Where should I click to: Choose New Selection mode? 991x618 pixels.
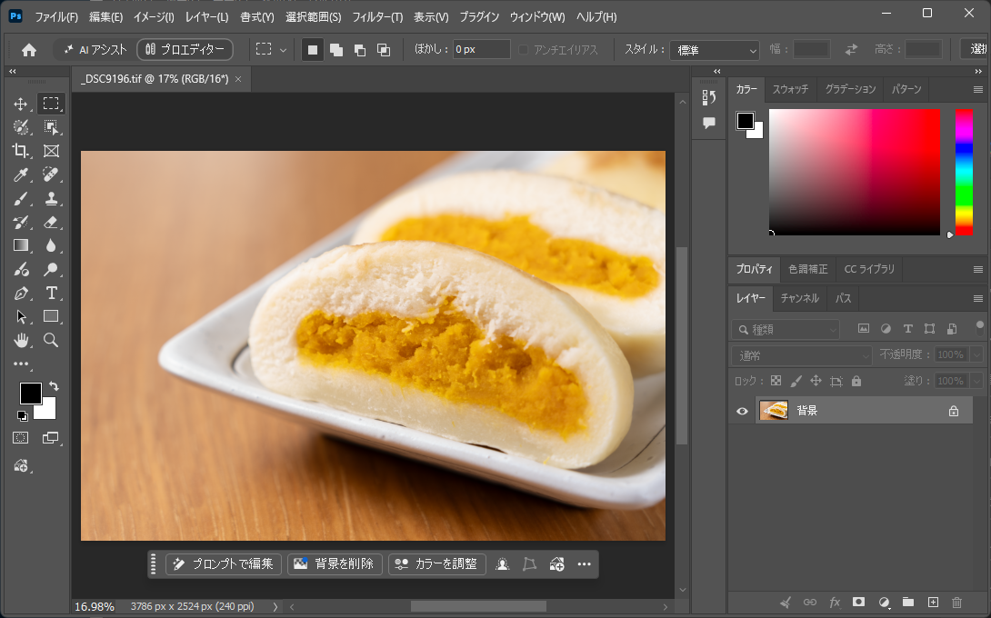click(312, 50)
